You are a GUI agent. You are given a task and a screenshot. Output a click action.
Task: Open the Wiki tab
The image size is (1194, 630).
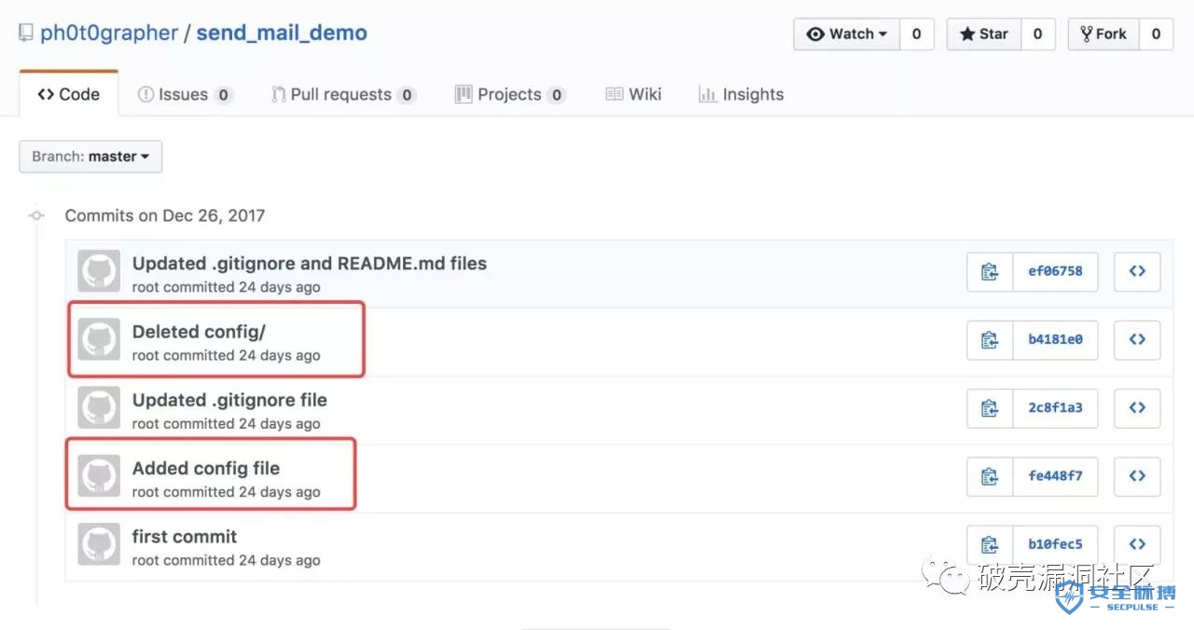click(633, 94)
